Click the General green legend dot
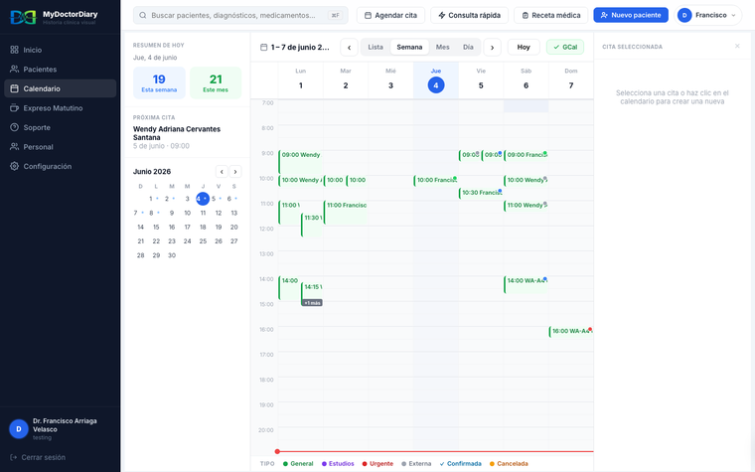The image size is (755, 472). [285, 464]
